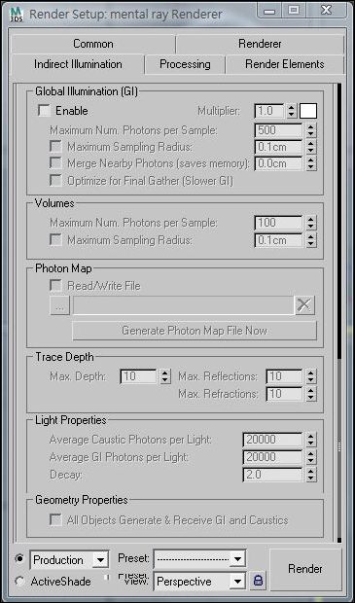Click the Max. Depth spinner arrows
355x603 pixels.
click(165, 376)
